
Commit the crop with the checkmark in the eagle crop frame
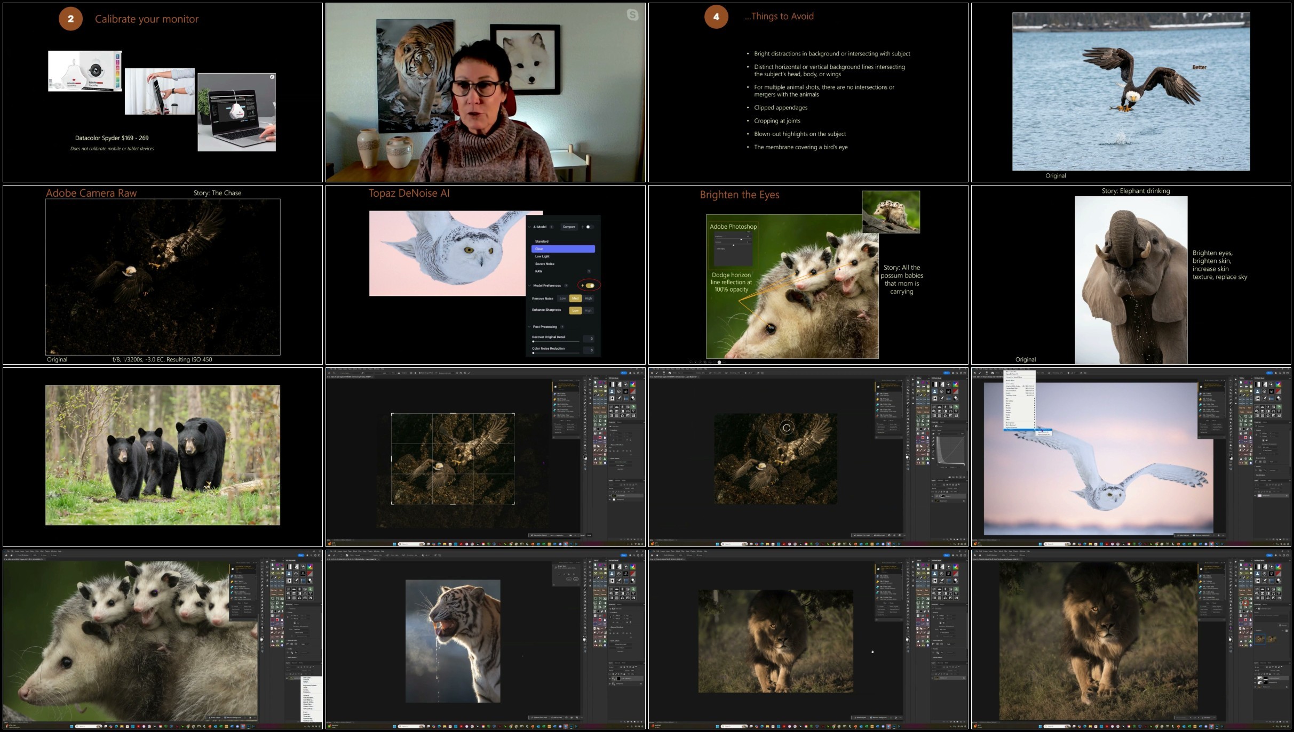469,373
